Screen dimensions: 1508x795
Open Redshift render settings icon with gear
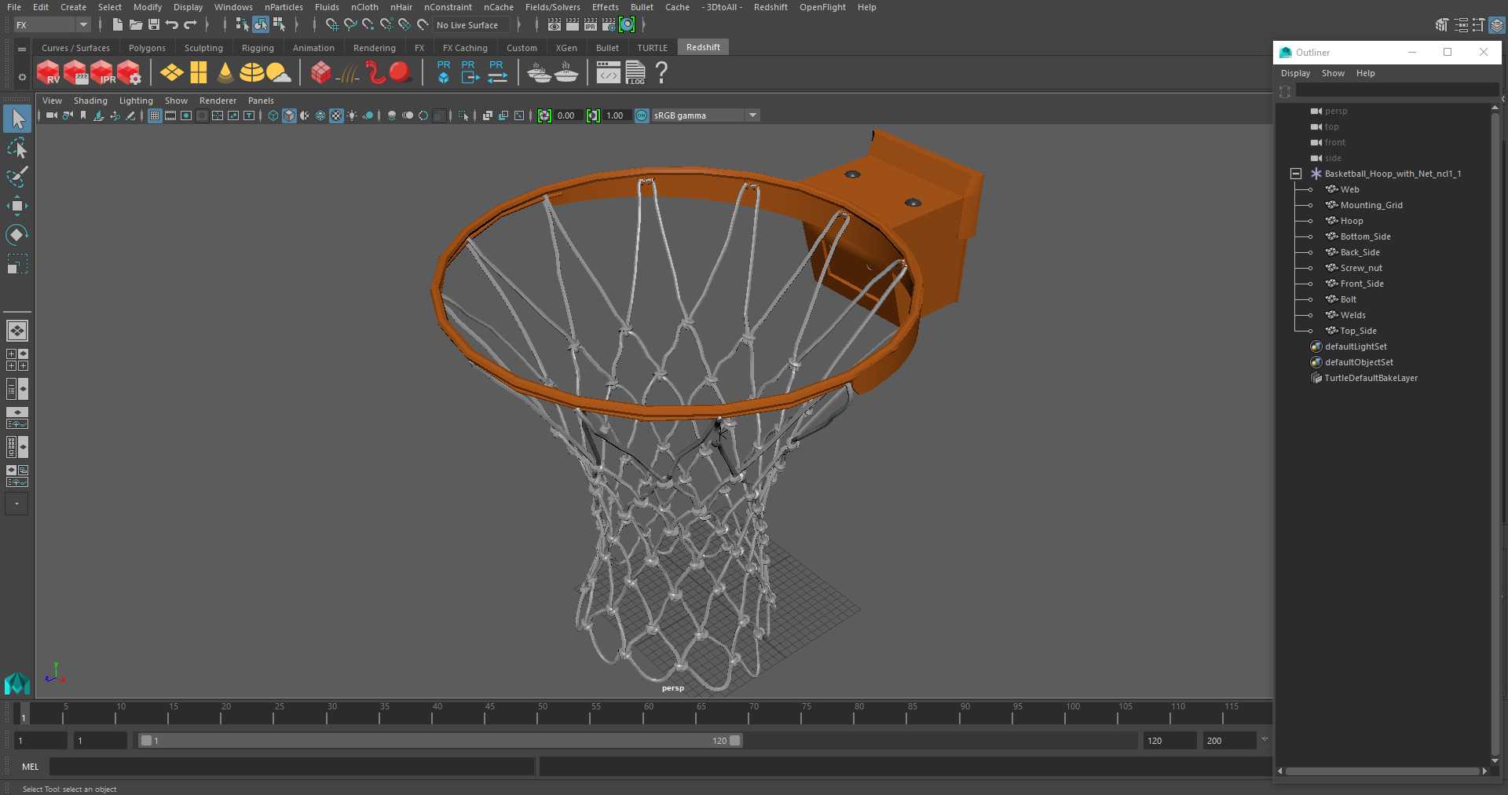(130, 73)
